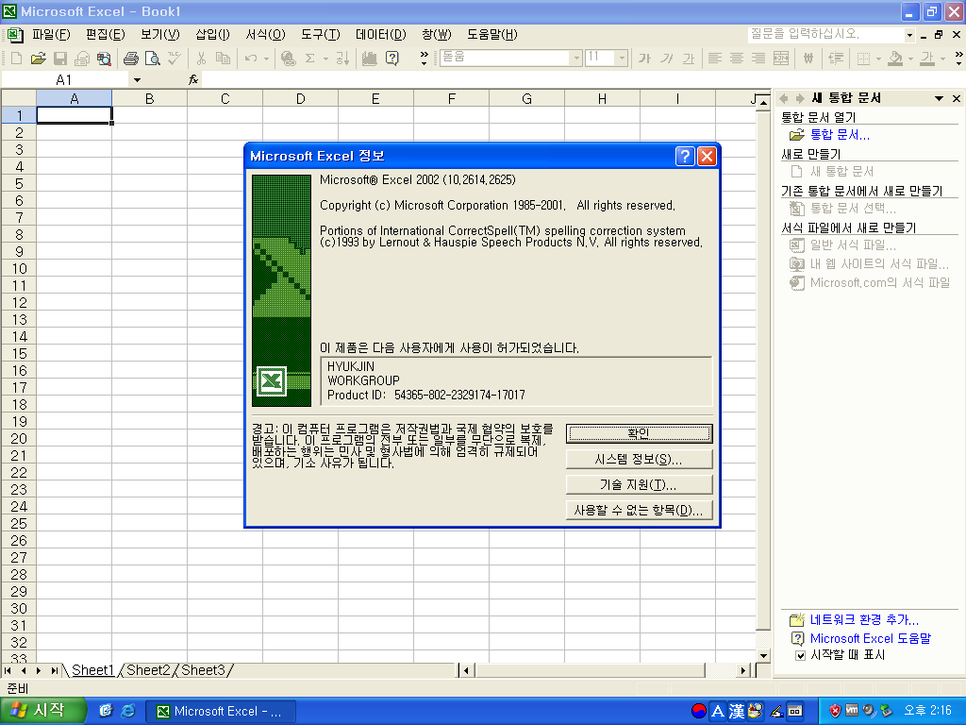
Task: Open the 삽입(I) menu
Action: click(212, 35)
